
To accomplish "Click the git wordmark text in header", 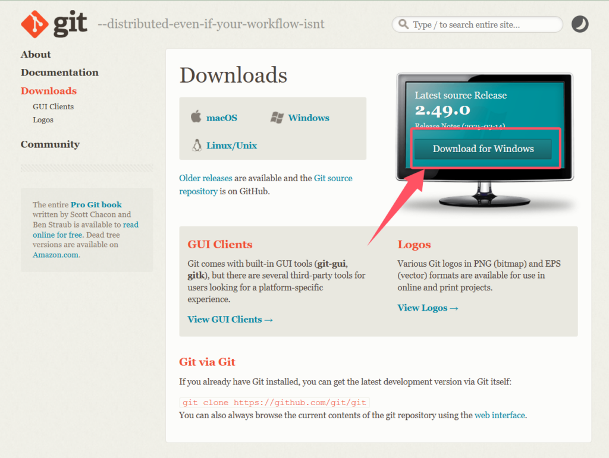I will (70, 23).
